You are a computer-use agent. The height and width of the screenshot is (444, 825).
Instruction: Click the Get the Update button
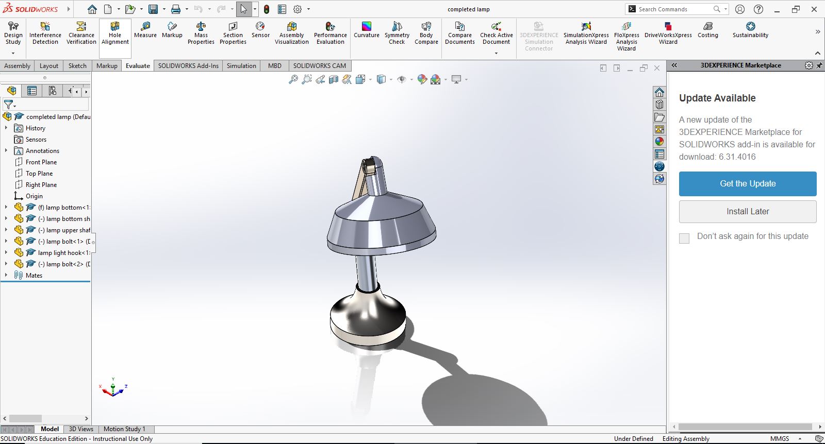pyautogui.click(x=748, y=184)
